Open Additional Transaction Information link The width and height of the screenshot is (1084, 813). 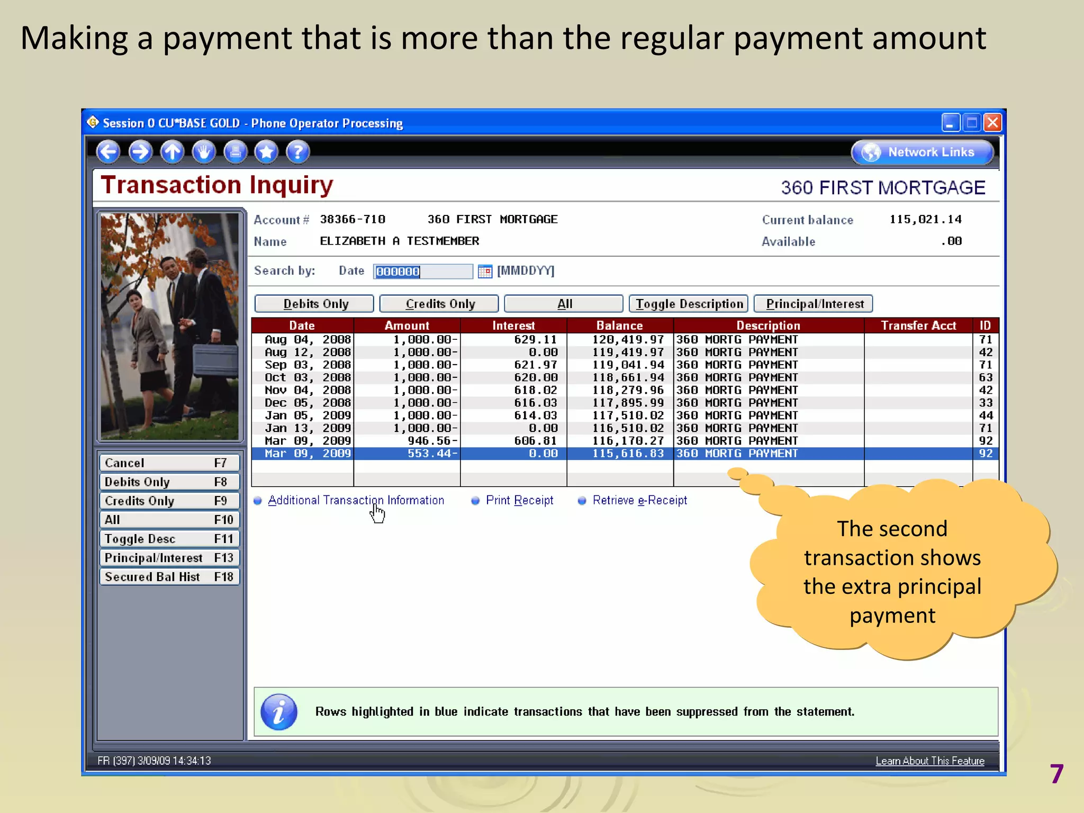point(356,500)
